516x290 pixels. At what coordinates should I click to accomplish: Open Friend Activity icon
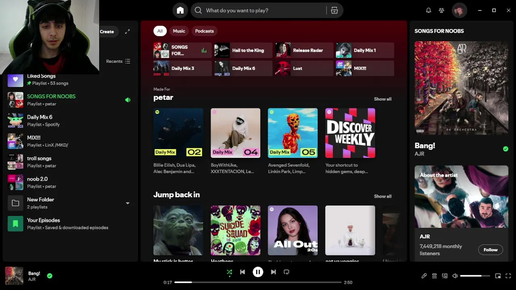click(442, 10)
